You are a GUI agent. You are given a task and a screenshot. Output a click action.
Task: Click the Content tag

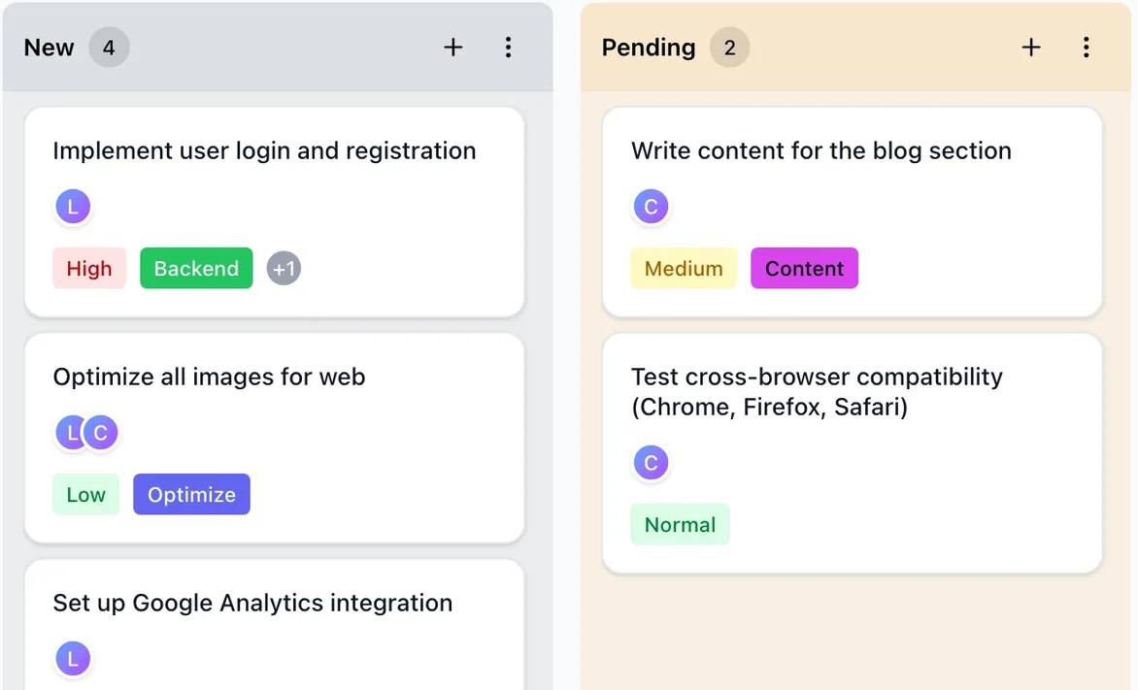tap(804, 269)
